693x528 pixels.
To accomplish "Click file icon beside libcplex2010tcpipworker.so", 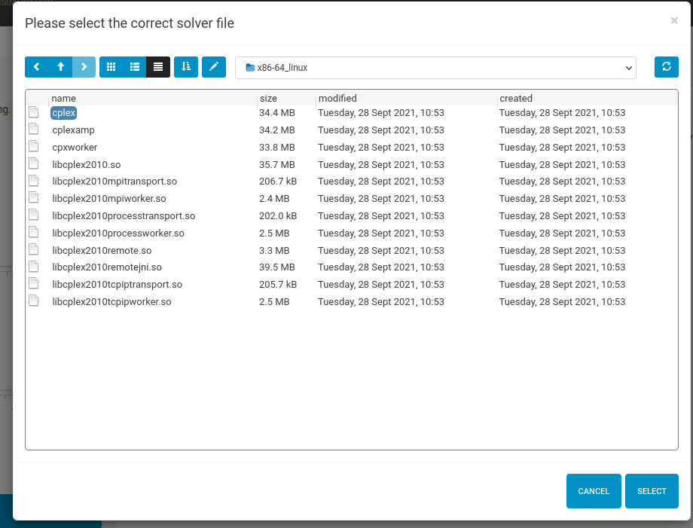I will 34,301.
